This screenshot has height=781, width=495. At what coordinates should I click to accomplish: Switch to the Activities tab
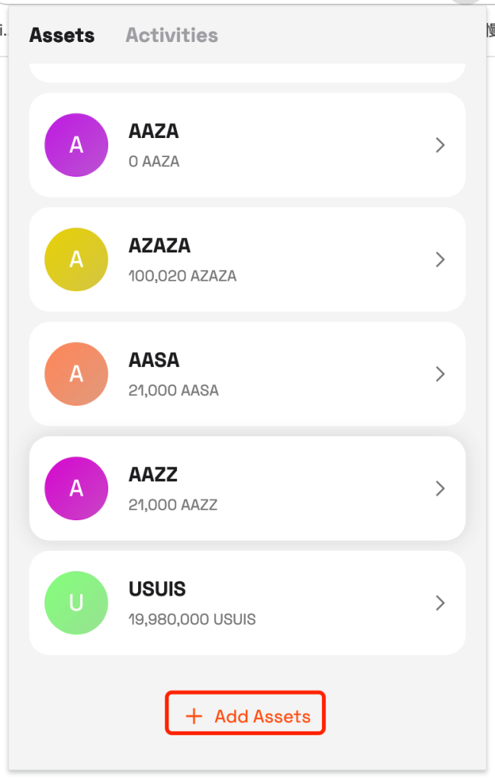pos(172,35)
